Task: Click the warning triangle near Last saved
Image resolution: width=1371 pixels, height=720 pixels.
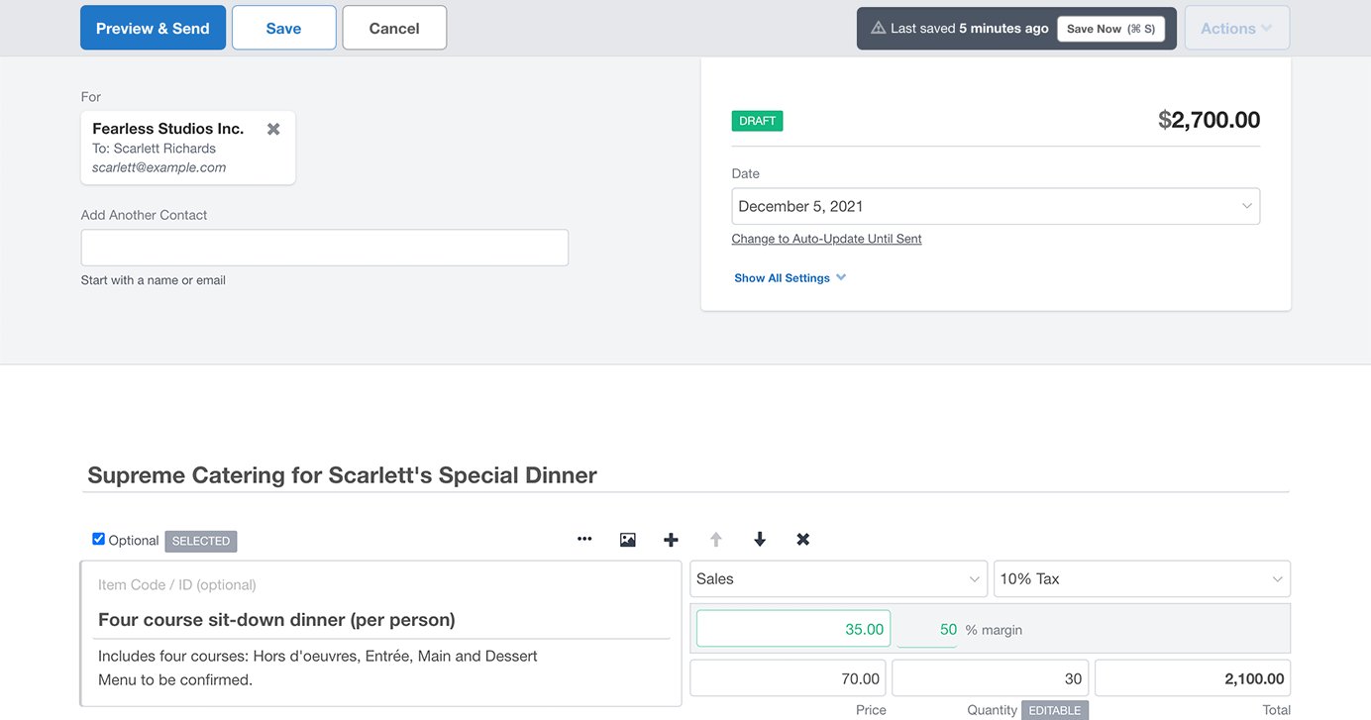Action: coord(879,28)
